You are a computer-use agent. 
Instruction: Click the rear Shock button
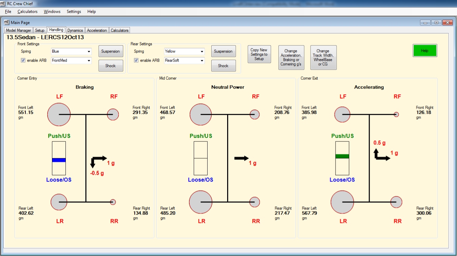click(223, 66)
